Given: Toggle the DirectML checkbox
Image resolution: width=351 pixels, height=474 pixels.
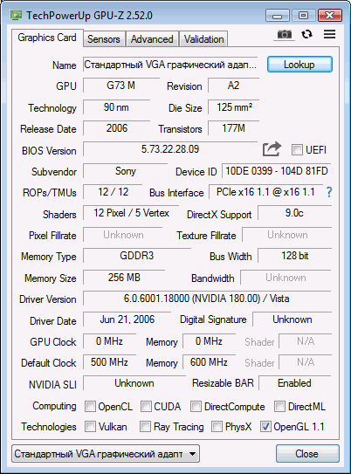Looking at the screenshot, I should pyautogui.click(x=279, y=407).
